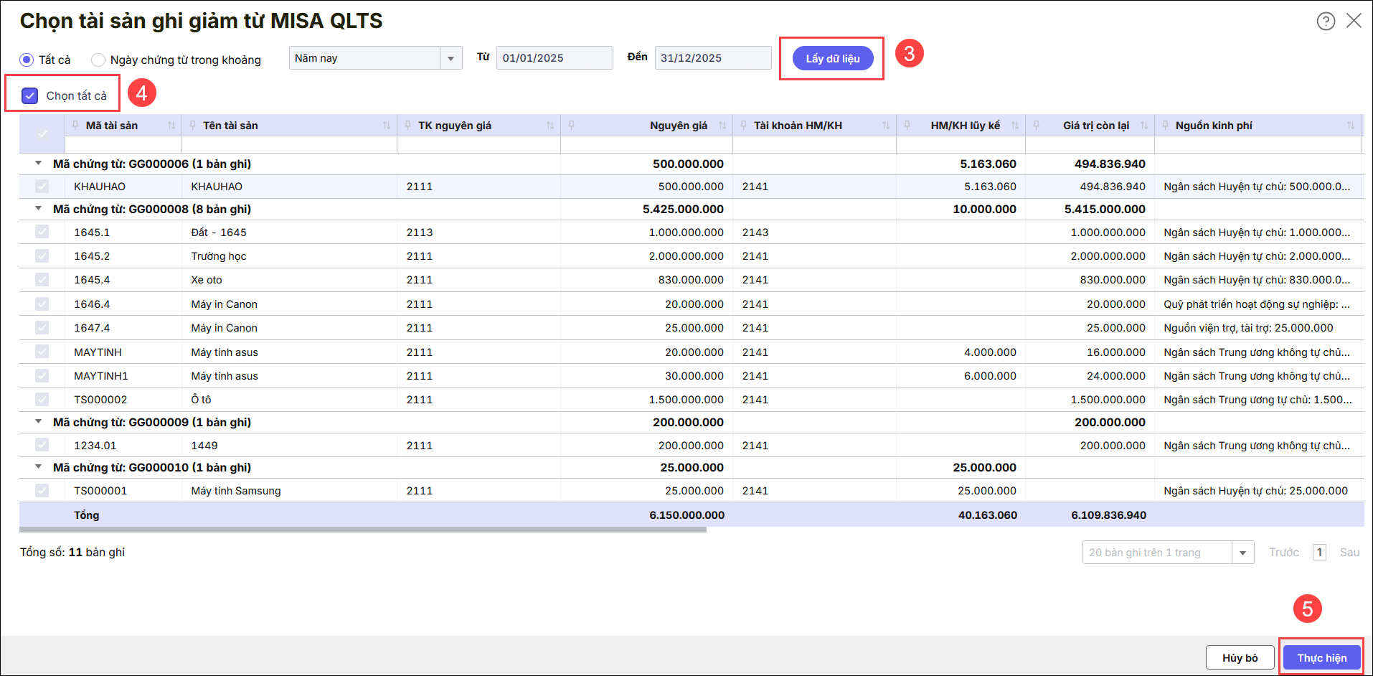The height and width of the screenshot is (676, 1373).
Task: Collapse group Mã chứng từ GG000010
Action: (38, 467)
